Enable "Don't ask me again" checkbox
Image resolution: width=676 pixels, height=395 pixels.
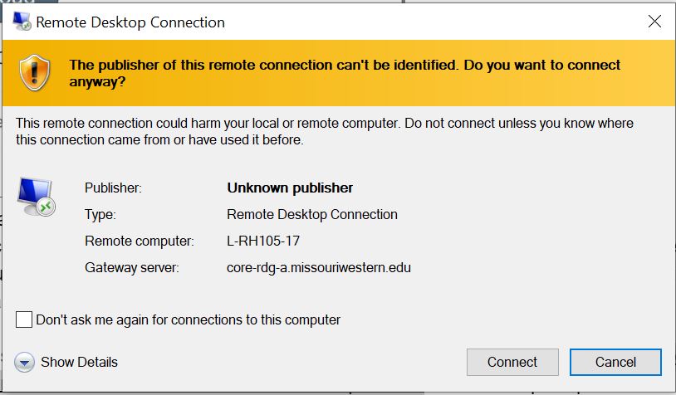pos(24,320)
